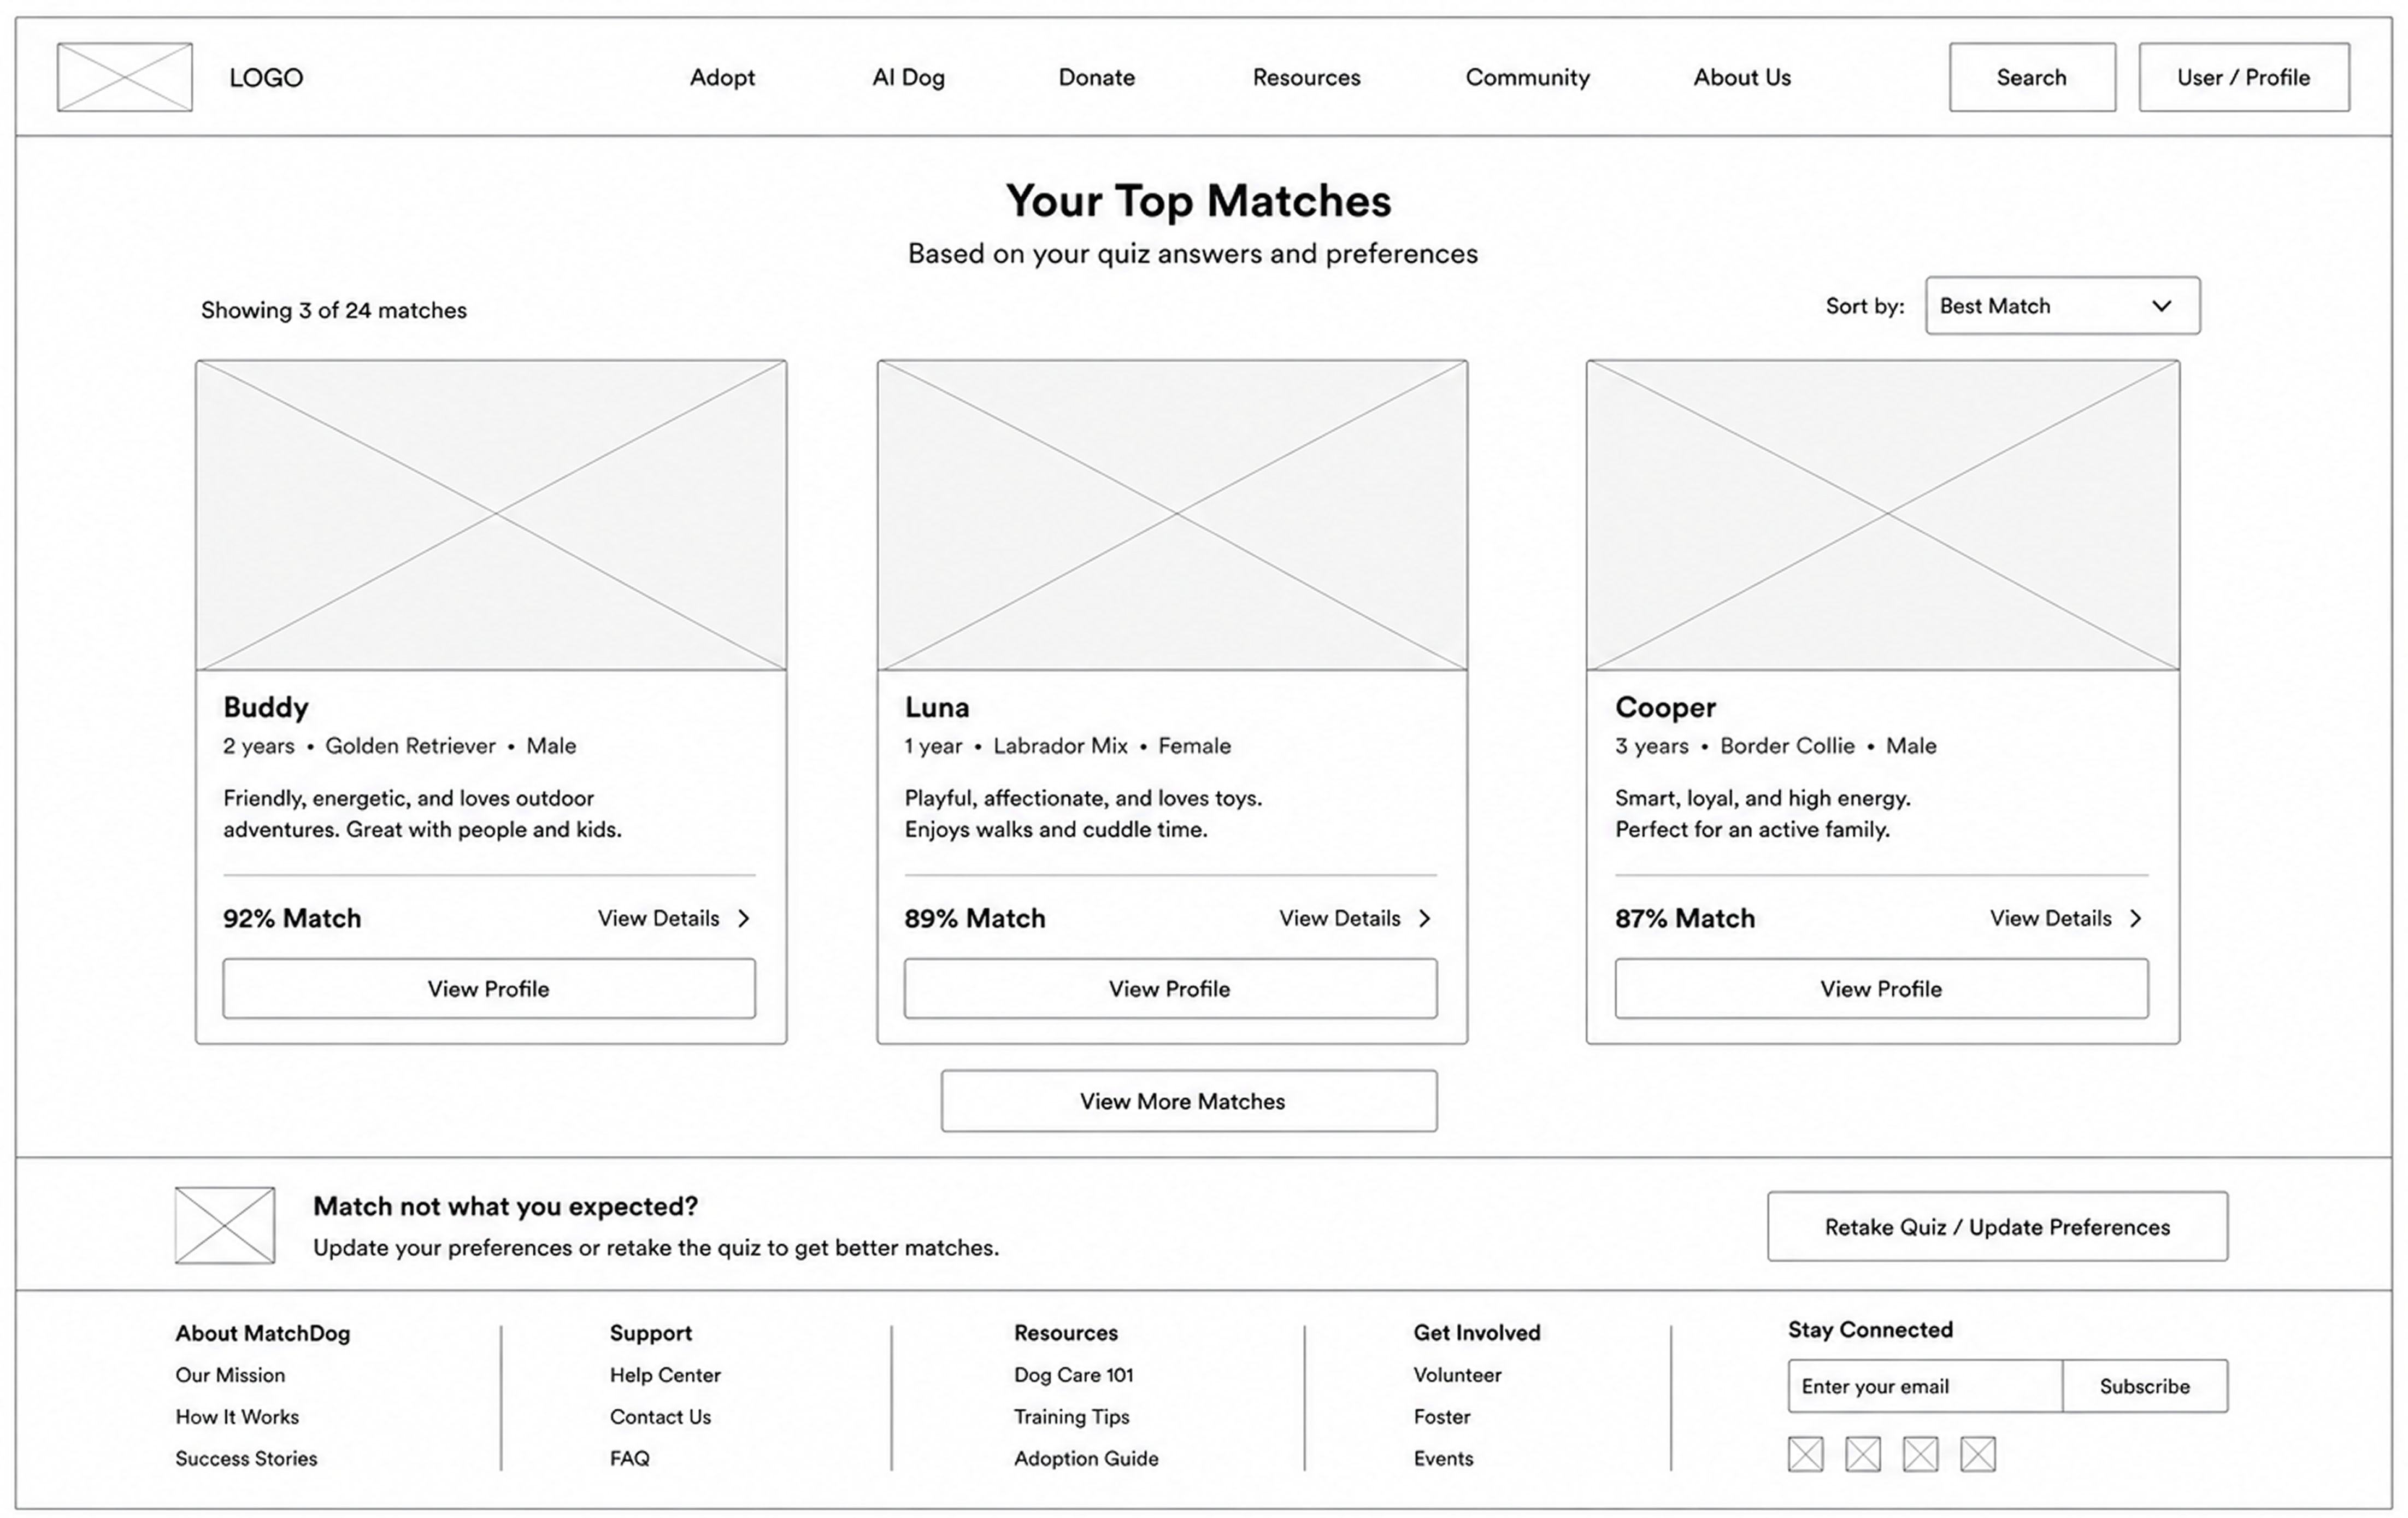Open Contact Us footer link

(660, 1417)
